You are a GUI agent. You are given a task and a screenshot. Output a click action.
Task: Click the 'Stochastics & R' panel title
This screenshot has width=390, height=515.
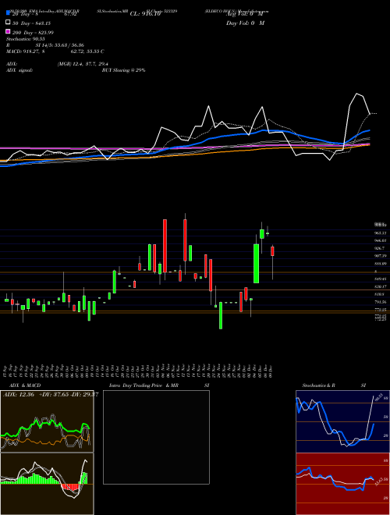coord(319,385)
